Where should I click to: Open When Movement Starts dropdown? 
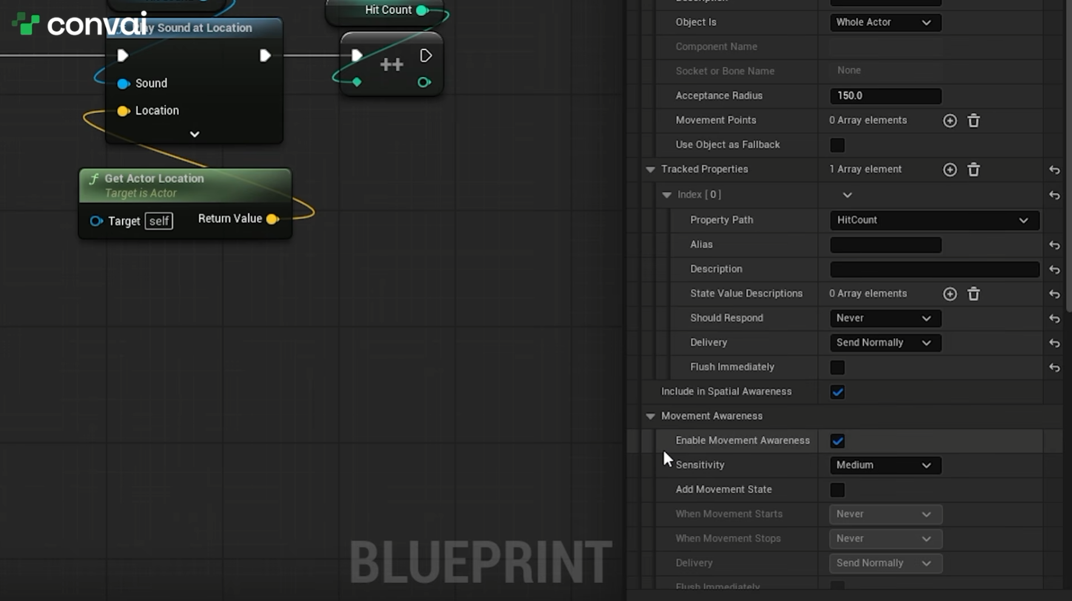point(885,514)
